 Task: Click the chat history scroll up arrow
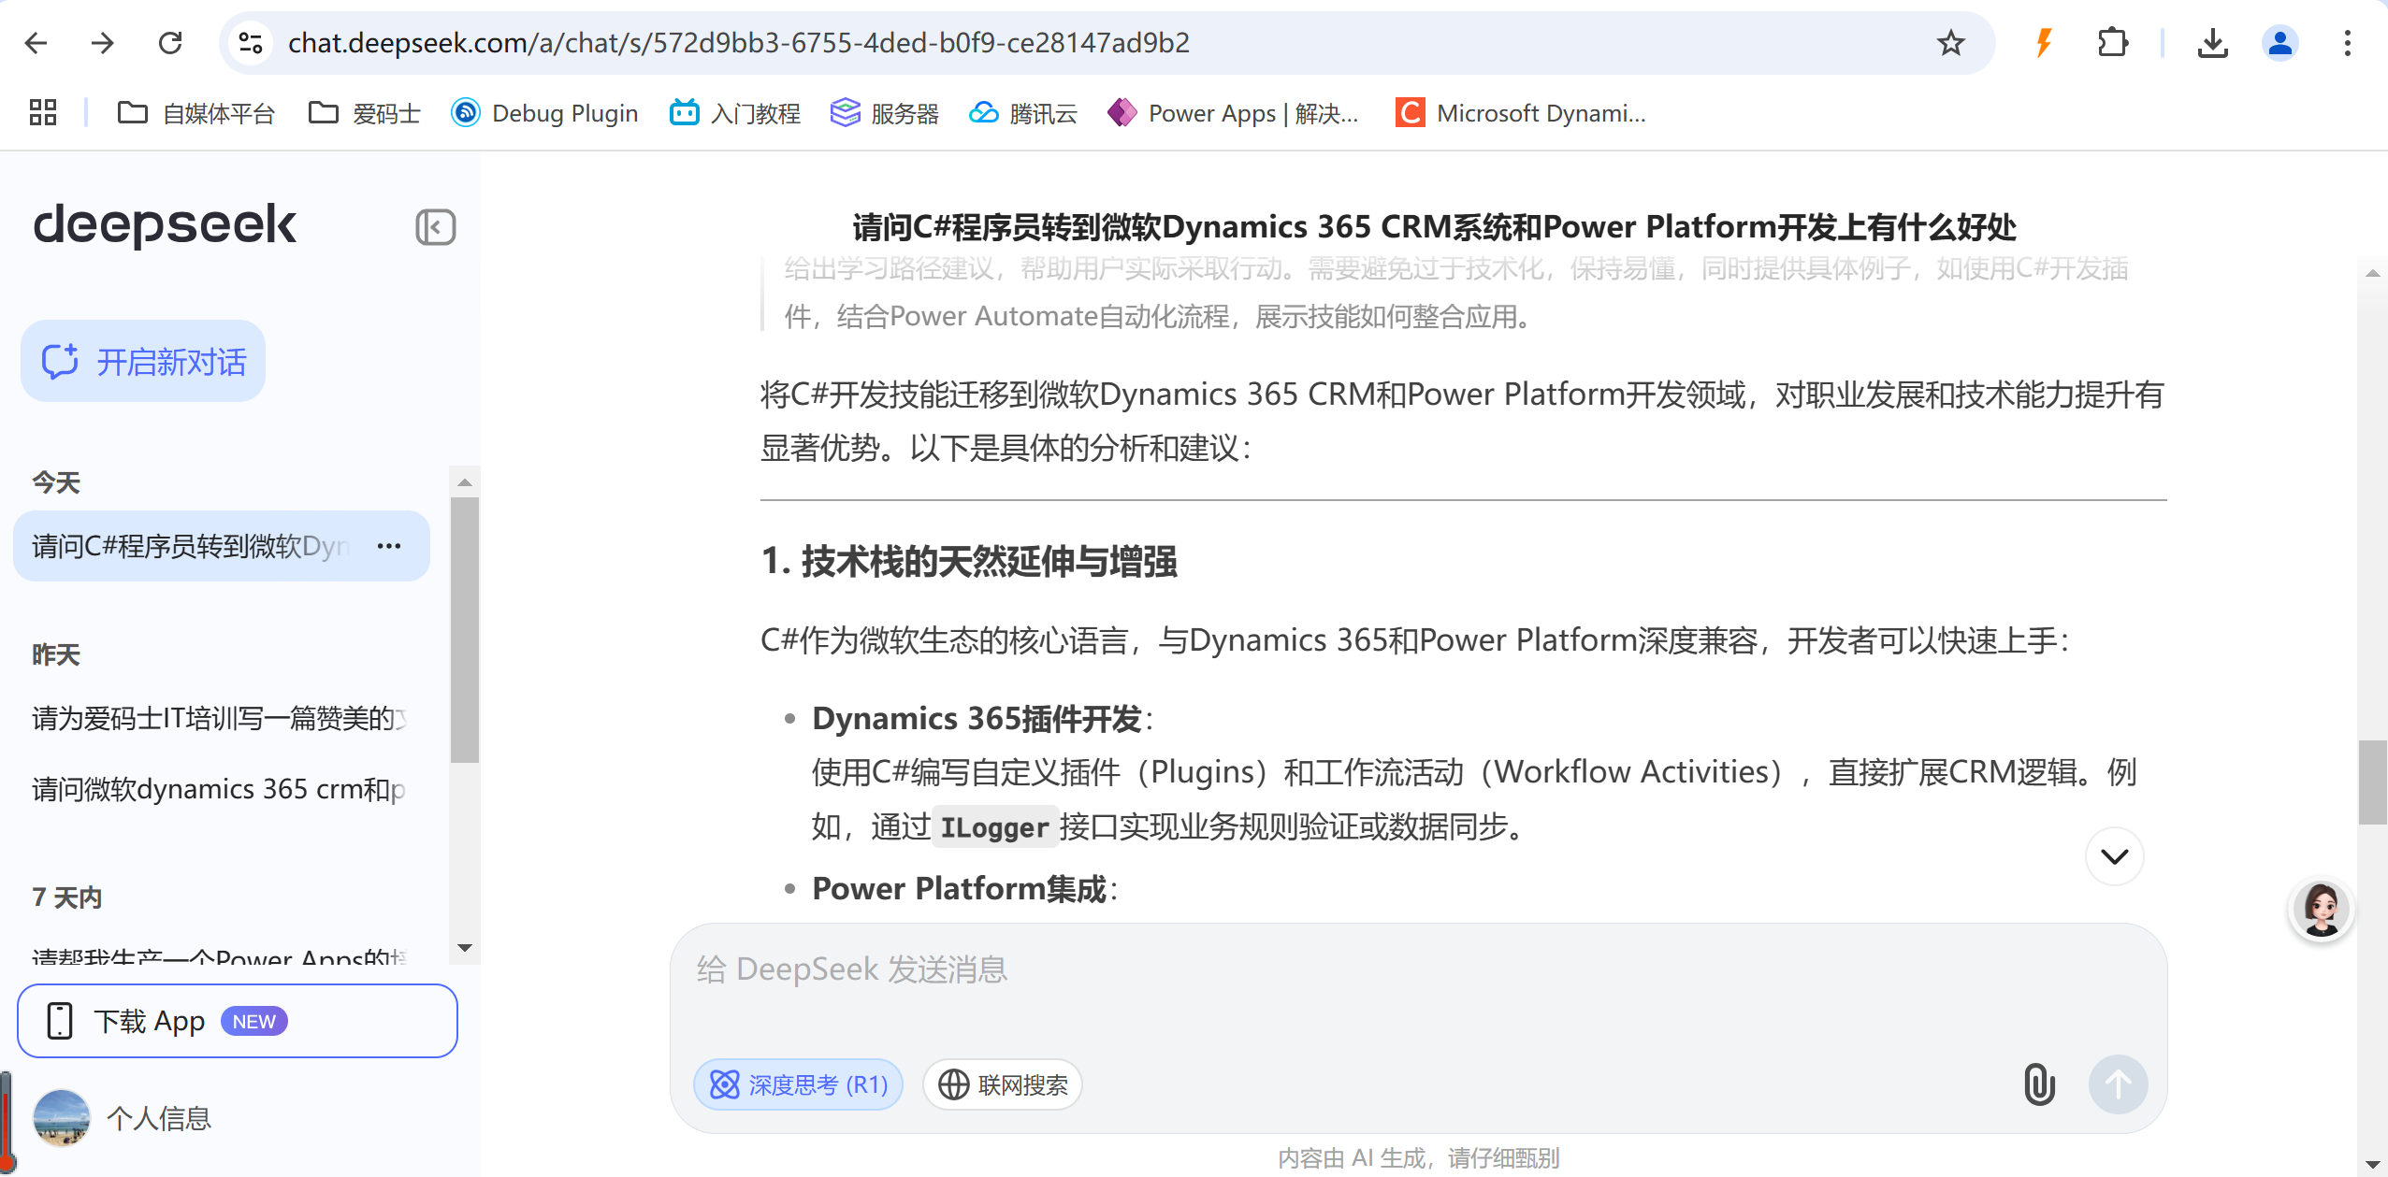pyautogui.click(x=465, y=482)
